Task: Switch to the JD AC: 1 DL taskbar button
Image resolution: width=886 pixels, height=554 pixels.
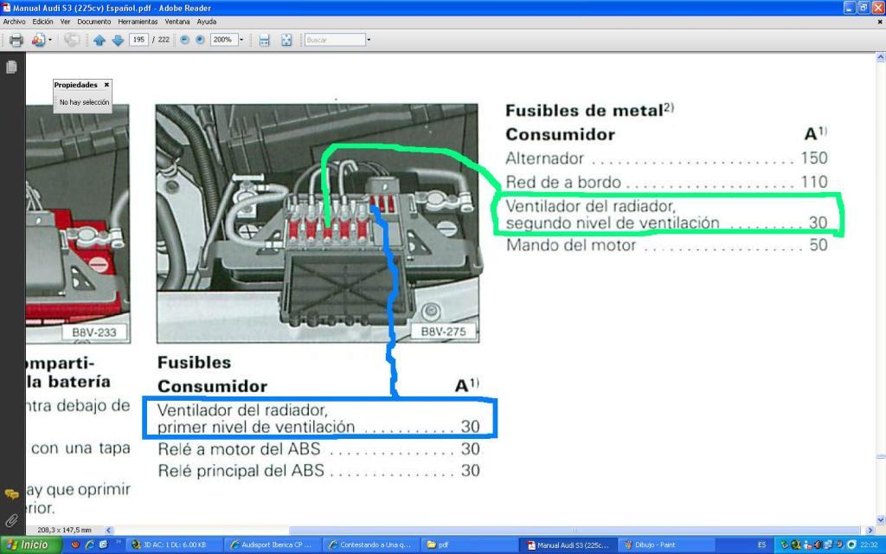Action: click(173, 545)
